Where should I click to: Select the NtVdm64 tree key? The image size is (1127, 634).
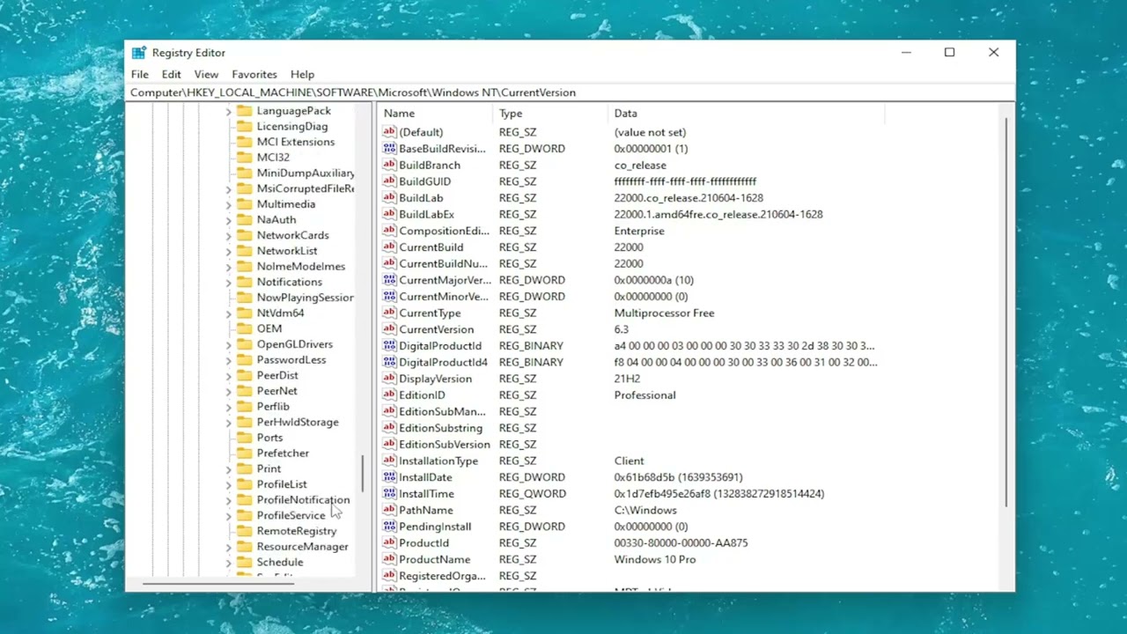[280, 313]
